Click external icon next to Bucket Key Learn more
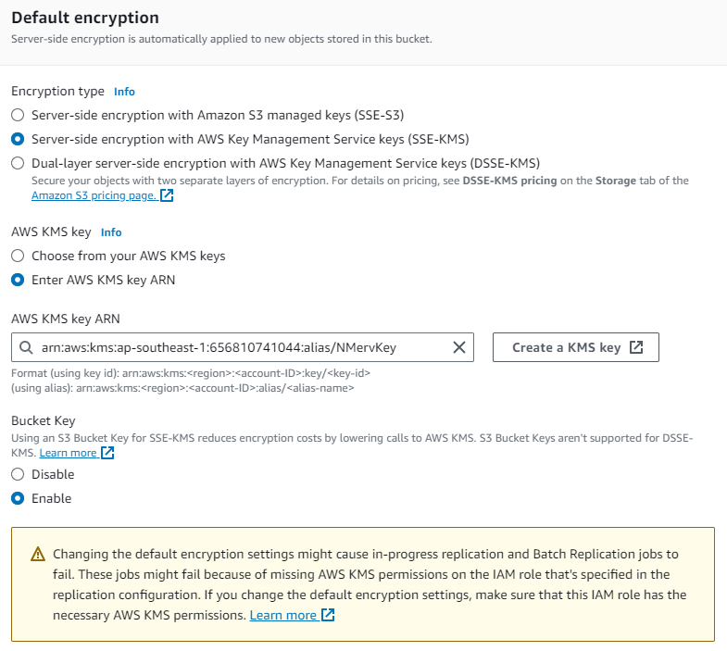 (x=107, y=453)
